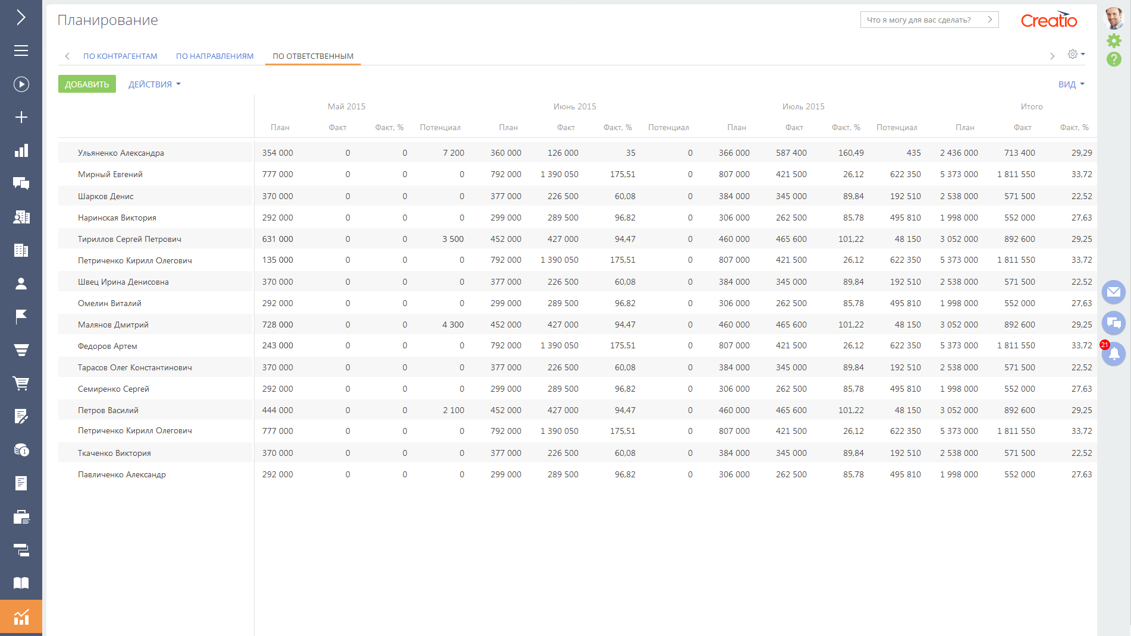Open the contacts person icon
The height and width of the screenshot is (636, 1131).
21,284
